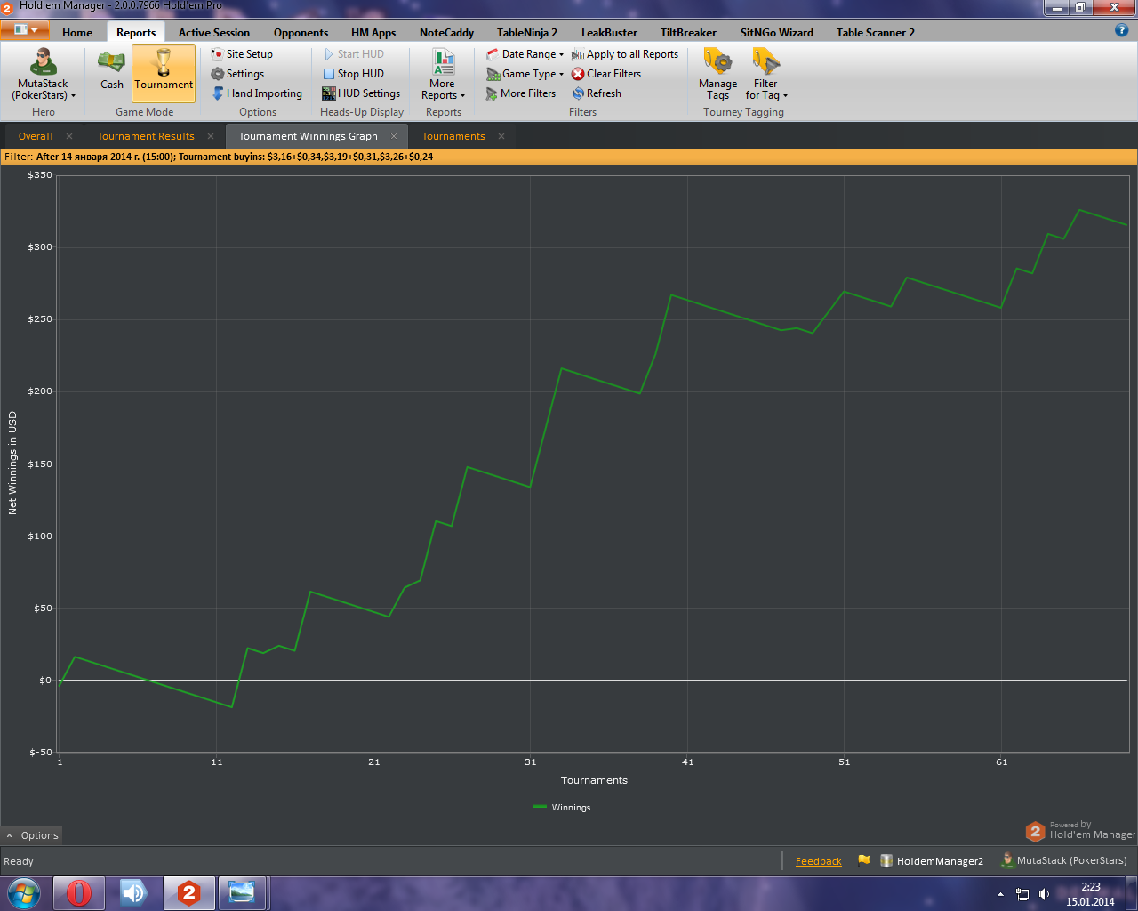
Task: Switch to the NoteCaddy tab
Action: tap(446, 33)
